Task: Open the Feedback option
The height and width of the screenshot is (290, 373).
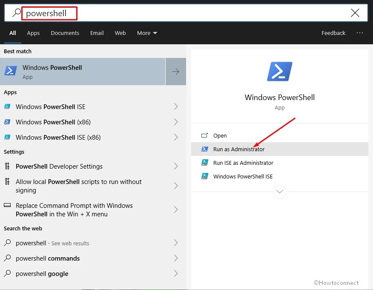Action: (333, 33)
